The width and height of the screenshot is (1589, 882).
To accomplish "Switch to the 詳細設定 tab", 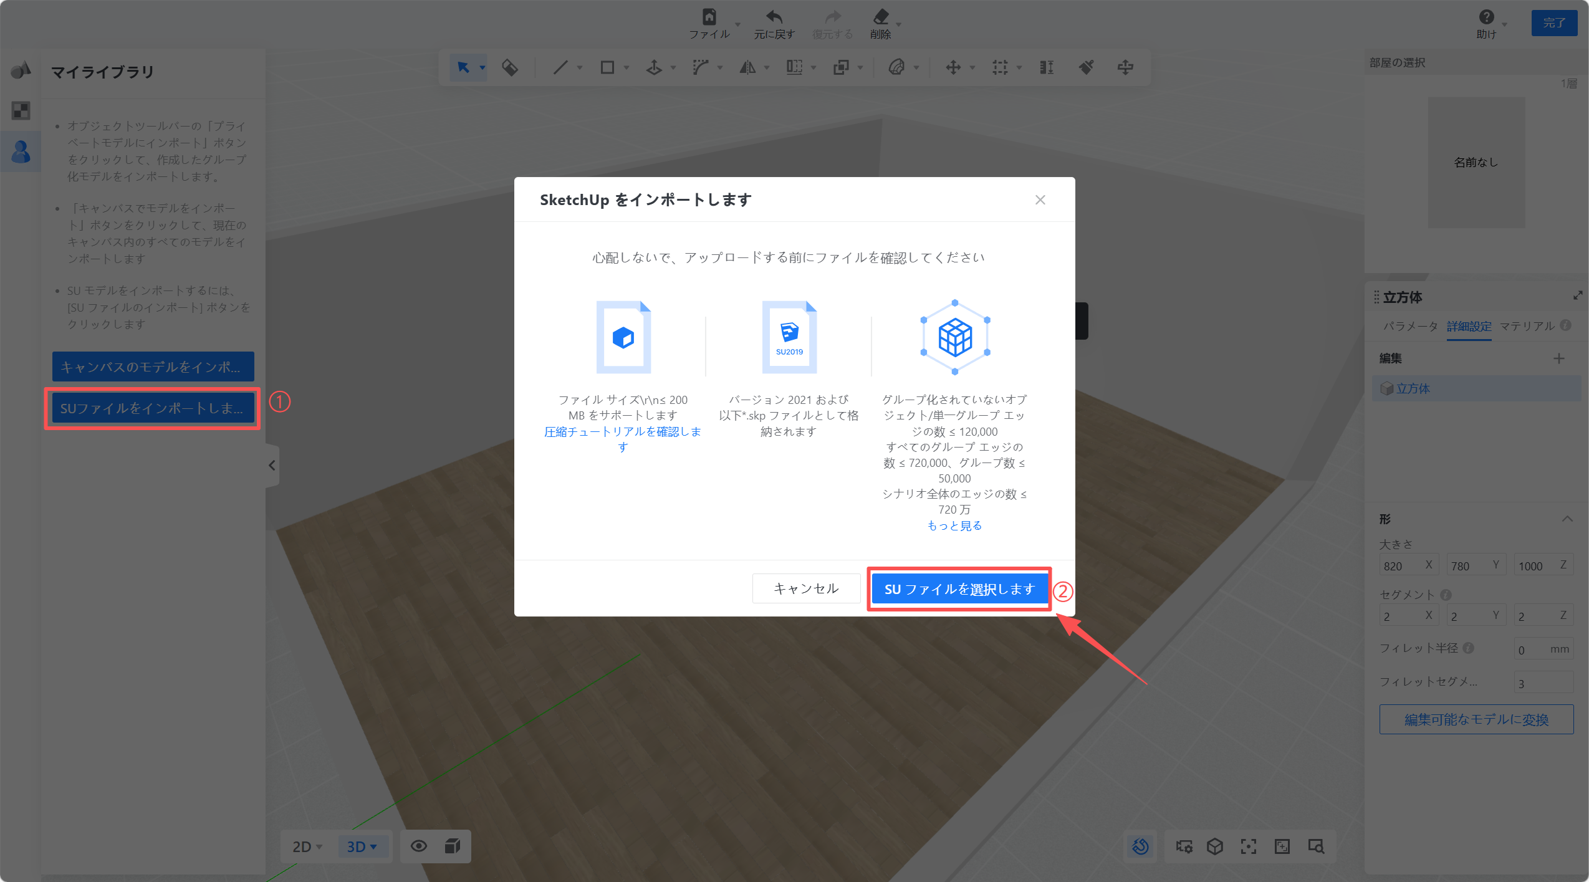I will tap(1469, 326).
